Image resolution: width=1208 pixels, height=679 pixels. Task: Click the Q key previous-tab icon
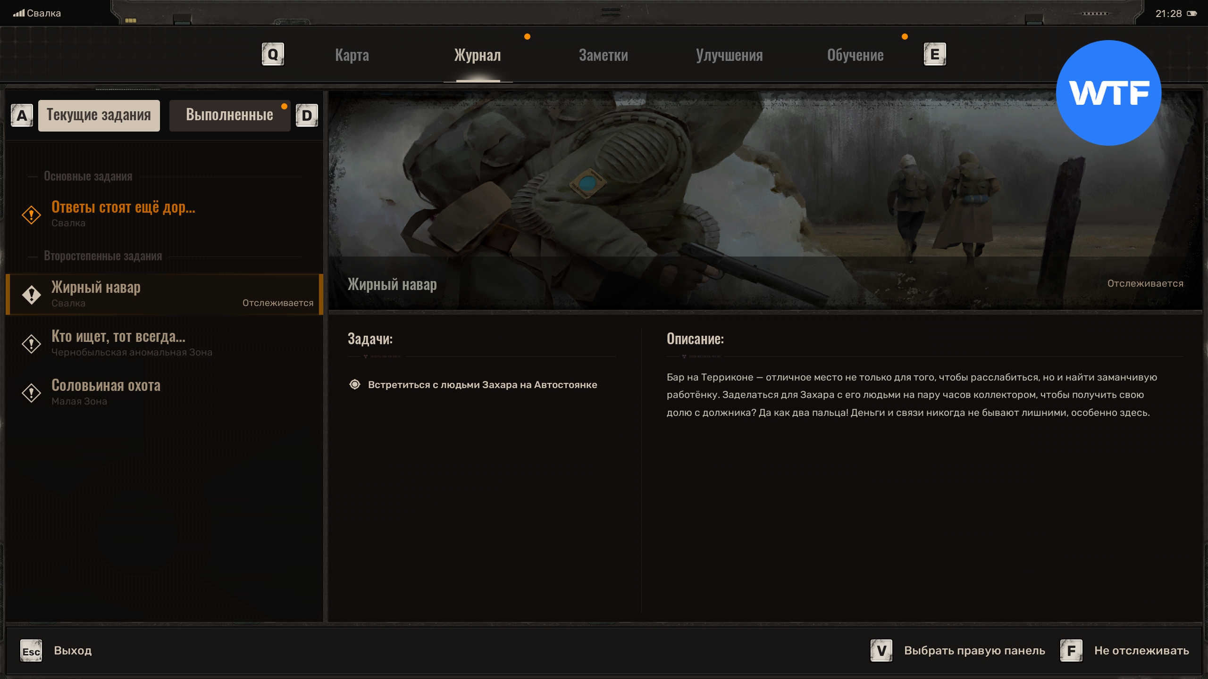click(x=273, y=55)
